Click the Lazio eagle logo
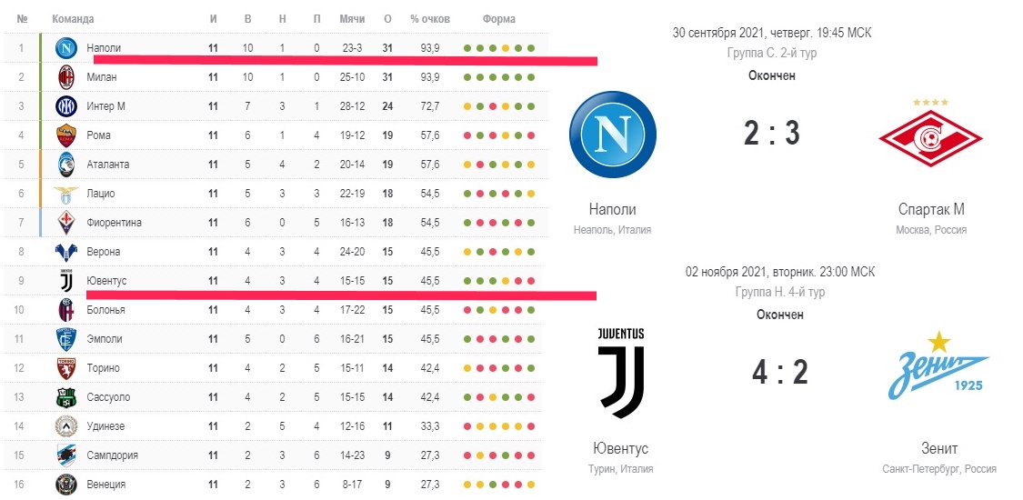1023x500 pixels. coord(66,193)
